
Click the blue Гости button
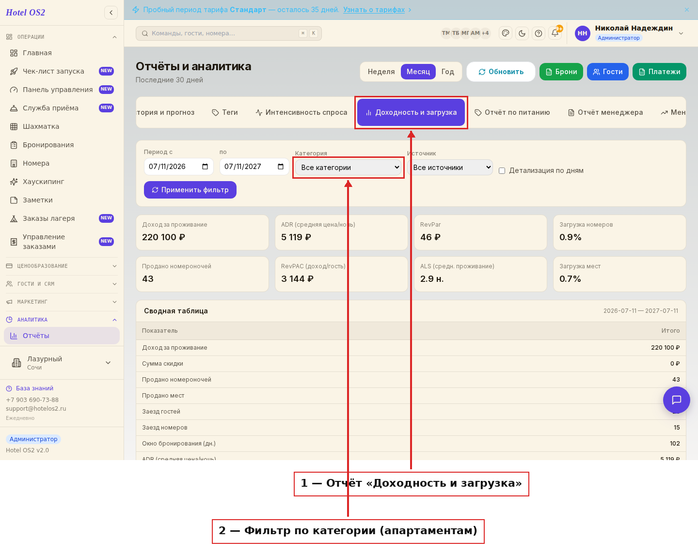[608, 72]
